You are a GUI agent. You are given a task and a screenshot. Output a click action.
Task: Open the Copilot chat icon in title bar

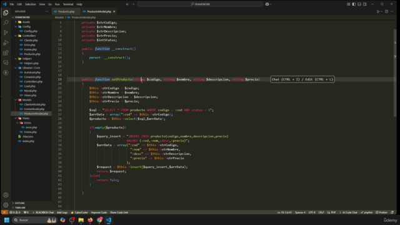pos(267,4)
